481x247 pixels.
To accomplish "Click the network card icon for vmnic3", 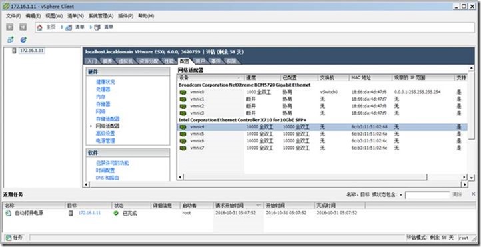I will point(183,113).
